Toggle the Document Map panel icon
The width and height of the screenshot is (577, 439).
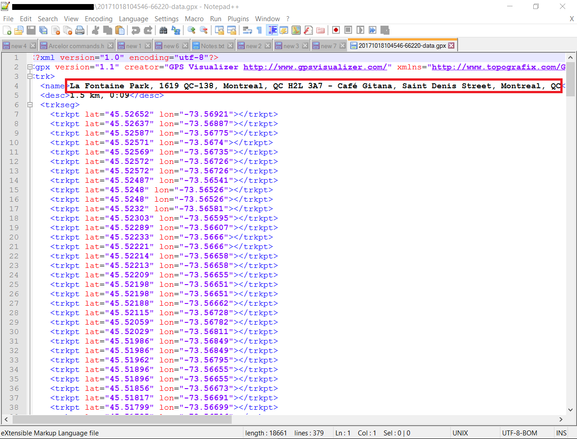pyautogui.click(x=296, y=30)
